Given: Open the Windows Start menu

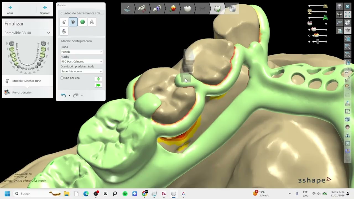Looking at the screenshot, I should pos(7,194).
